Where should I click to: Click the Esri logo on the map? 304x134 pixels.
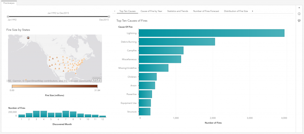tap(96, 80)
